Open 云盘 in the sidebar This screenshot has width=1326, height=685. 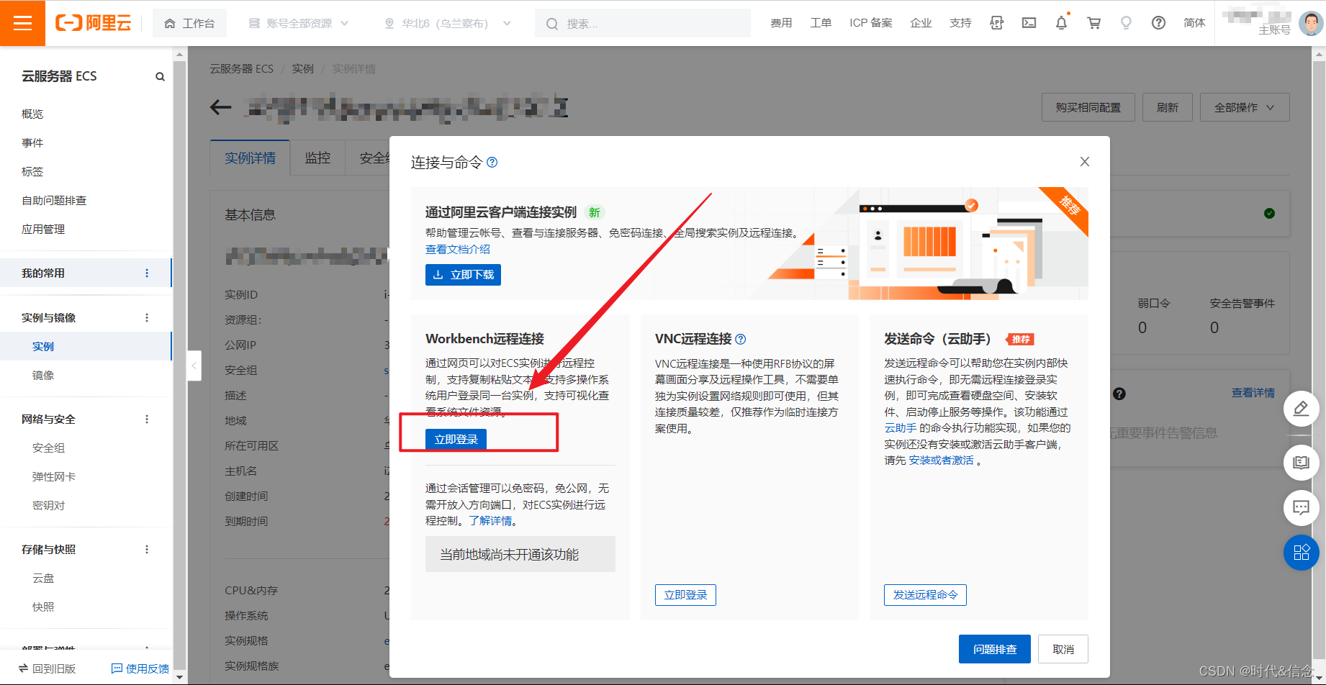pyautogui.click(x=43, y=578)
